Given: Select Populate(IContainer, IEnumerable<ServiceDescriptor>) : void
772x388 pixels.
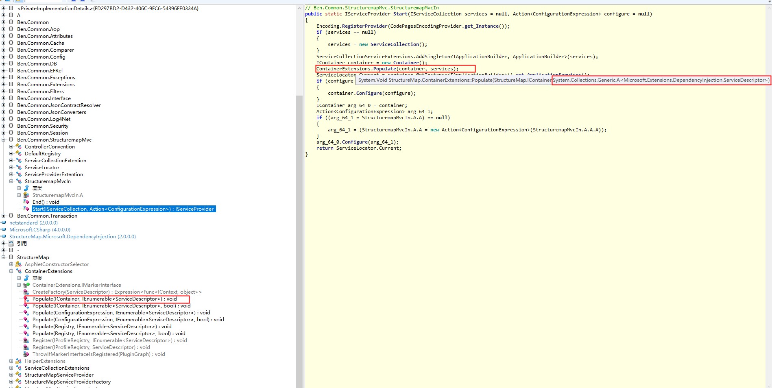Looking at the screenshot, I should (x=105, y=299).
